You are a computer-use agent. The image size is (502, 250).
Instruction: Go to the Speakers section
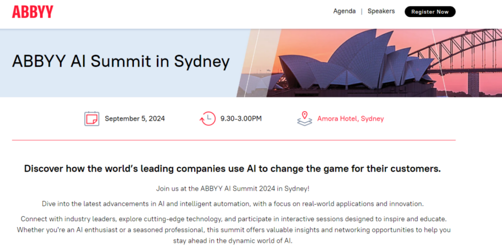(x=381, y=11)
